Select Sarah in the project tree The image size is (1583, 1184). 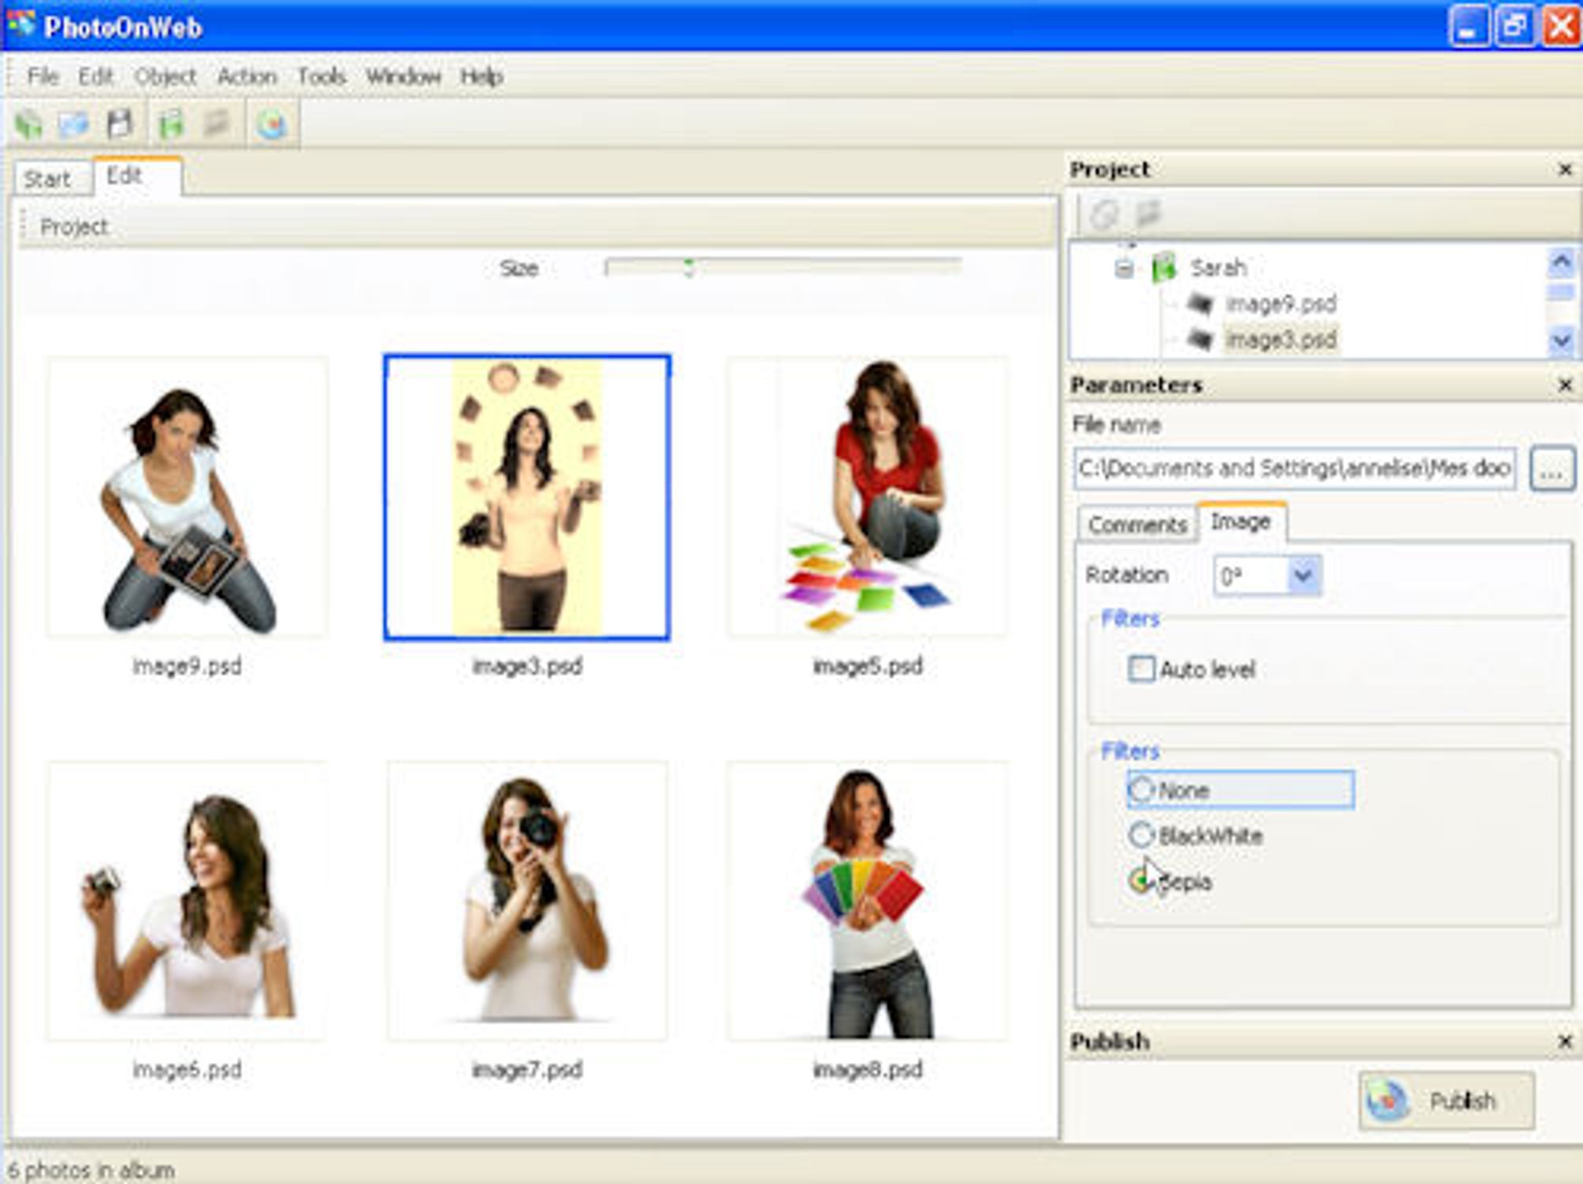[1219, 268]
